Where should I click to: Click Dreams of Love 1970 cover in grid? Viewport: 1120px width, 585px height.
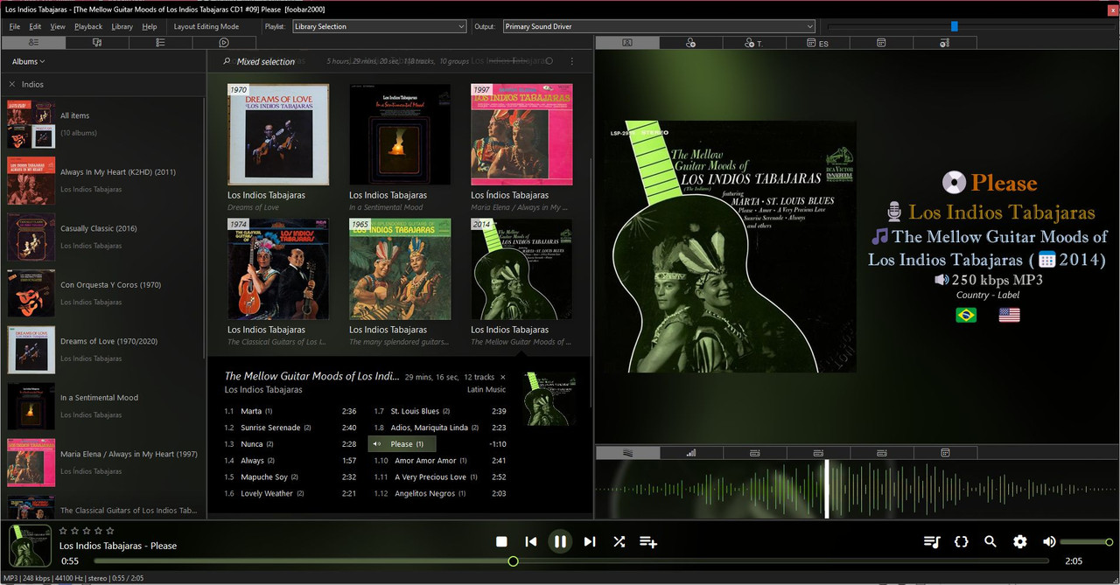(278, 135)
